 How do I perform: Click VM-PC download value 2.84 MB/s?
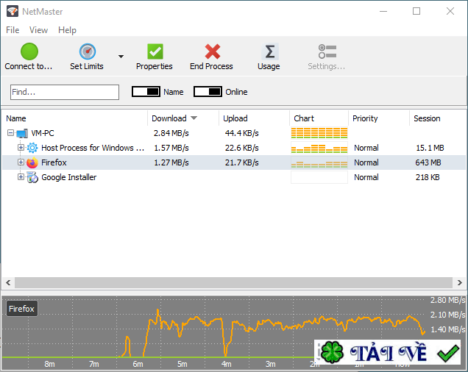(171, 133)
